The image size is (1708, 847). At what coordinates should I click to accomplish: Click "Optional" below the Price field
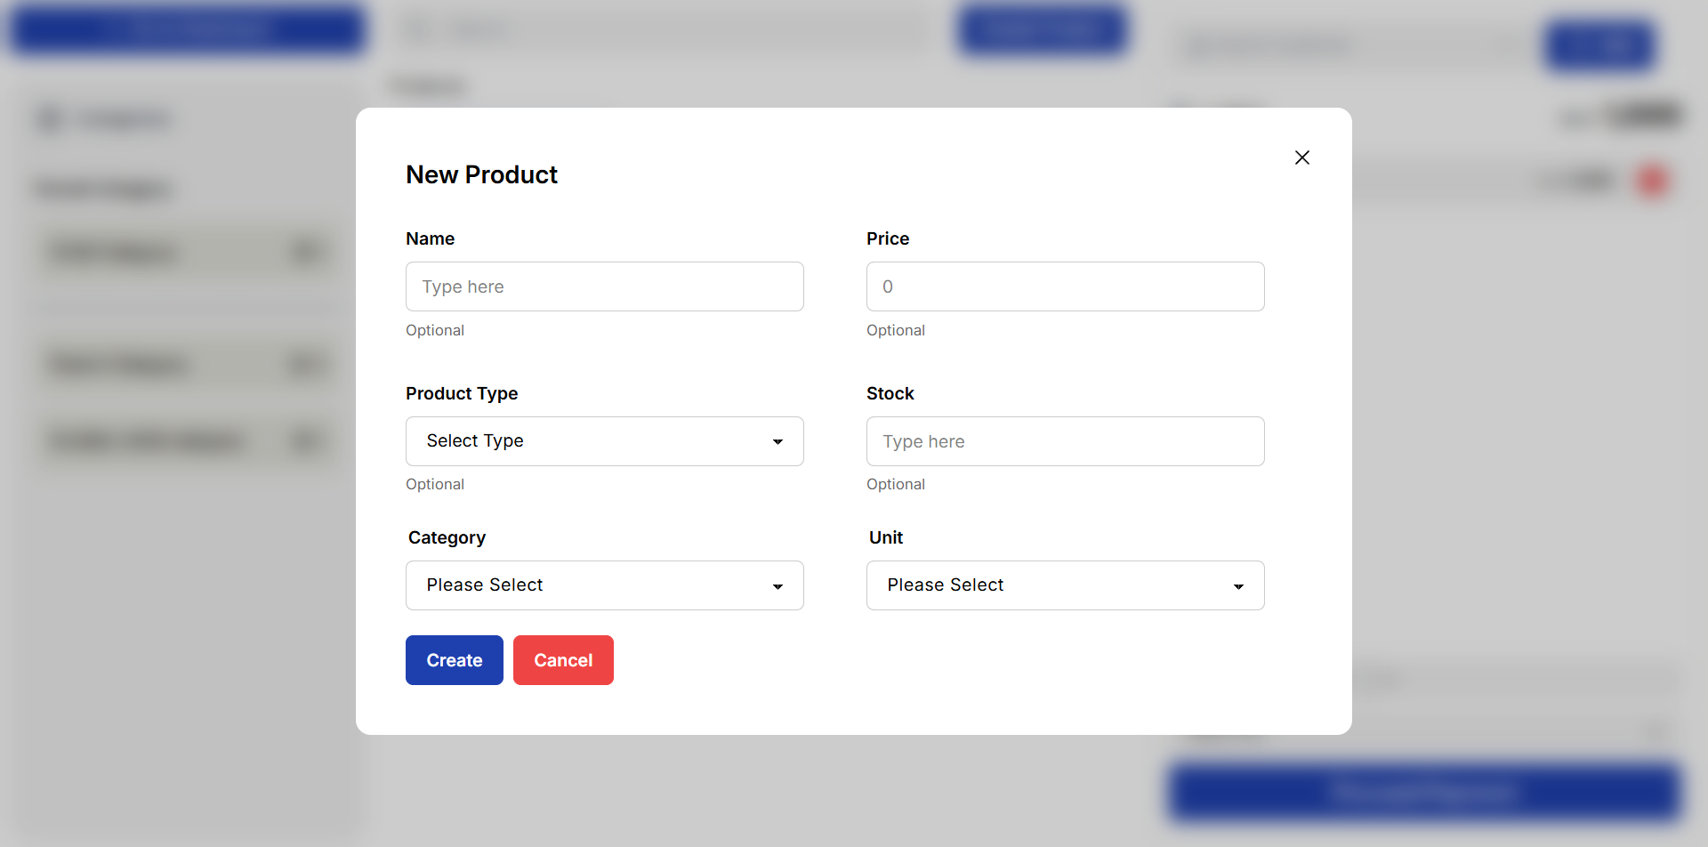pos(895,330)
